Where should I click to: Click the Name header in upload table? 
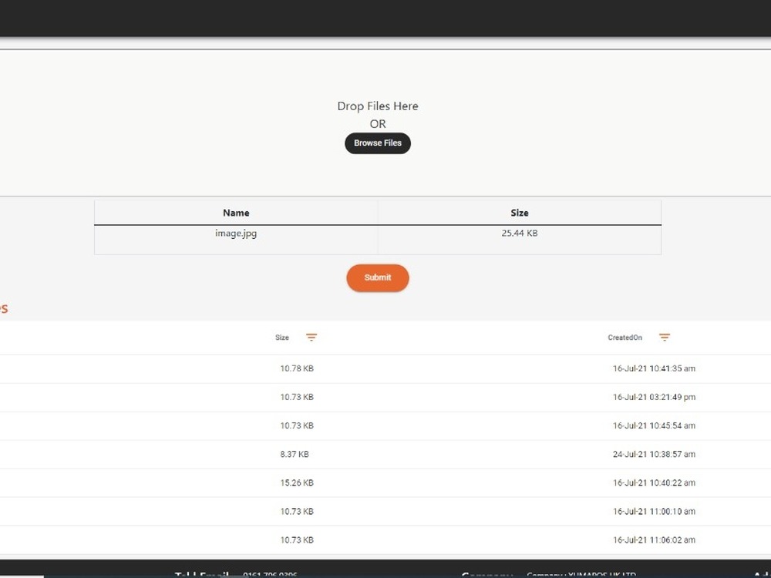(236, 213)
